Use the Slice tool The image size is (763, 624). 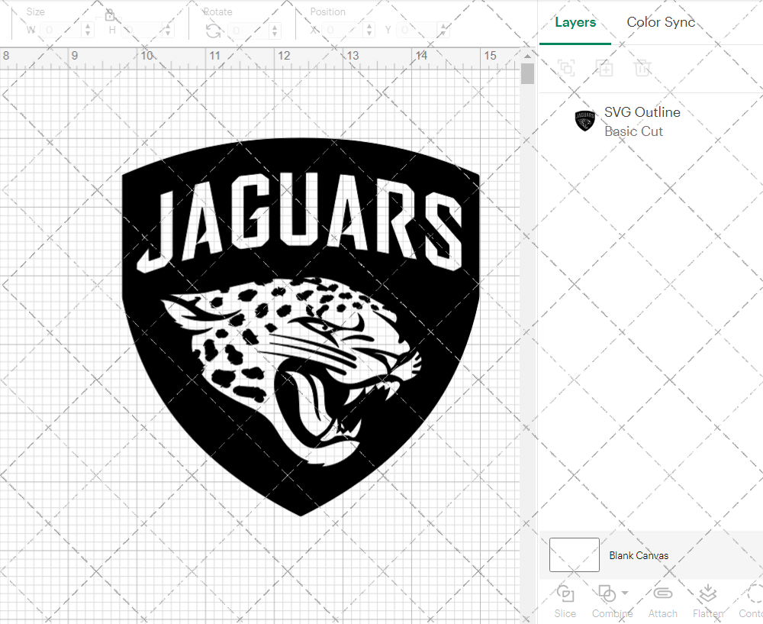tap(565, 602)
